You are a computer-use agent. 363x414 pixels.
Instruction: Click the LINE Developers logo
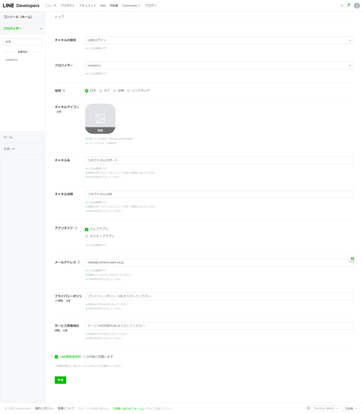[x=21, y=6]
